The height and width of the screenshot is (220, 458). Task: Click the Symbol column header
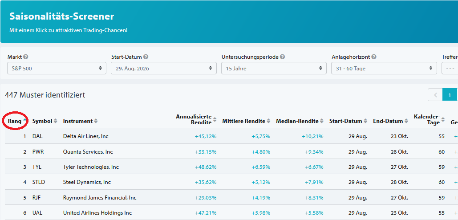pos(42,121)
